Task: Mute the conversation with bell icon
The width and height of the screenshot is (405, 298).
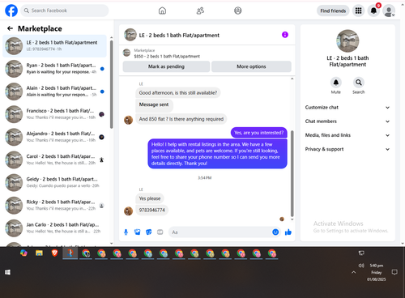Action: click(336, 83)
